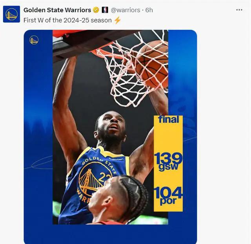Click the NBA affiliate badge icon
251x244 pixels.
click(x=105, y=10)
